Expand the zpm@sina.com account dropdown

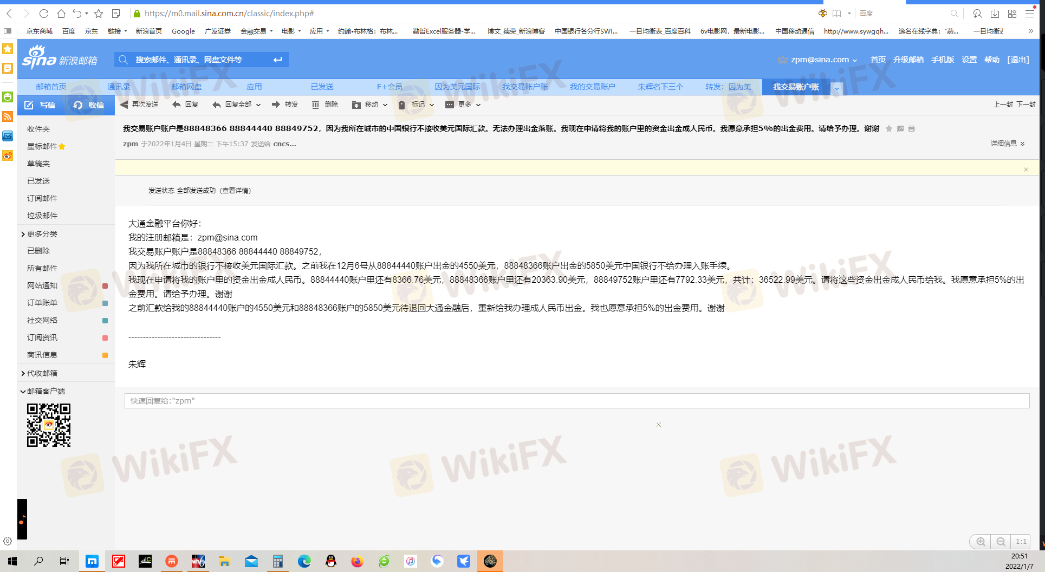point(855,60)
